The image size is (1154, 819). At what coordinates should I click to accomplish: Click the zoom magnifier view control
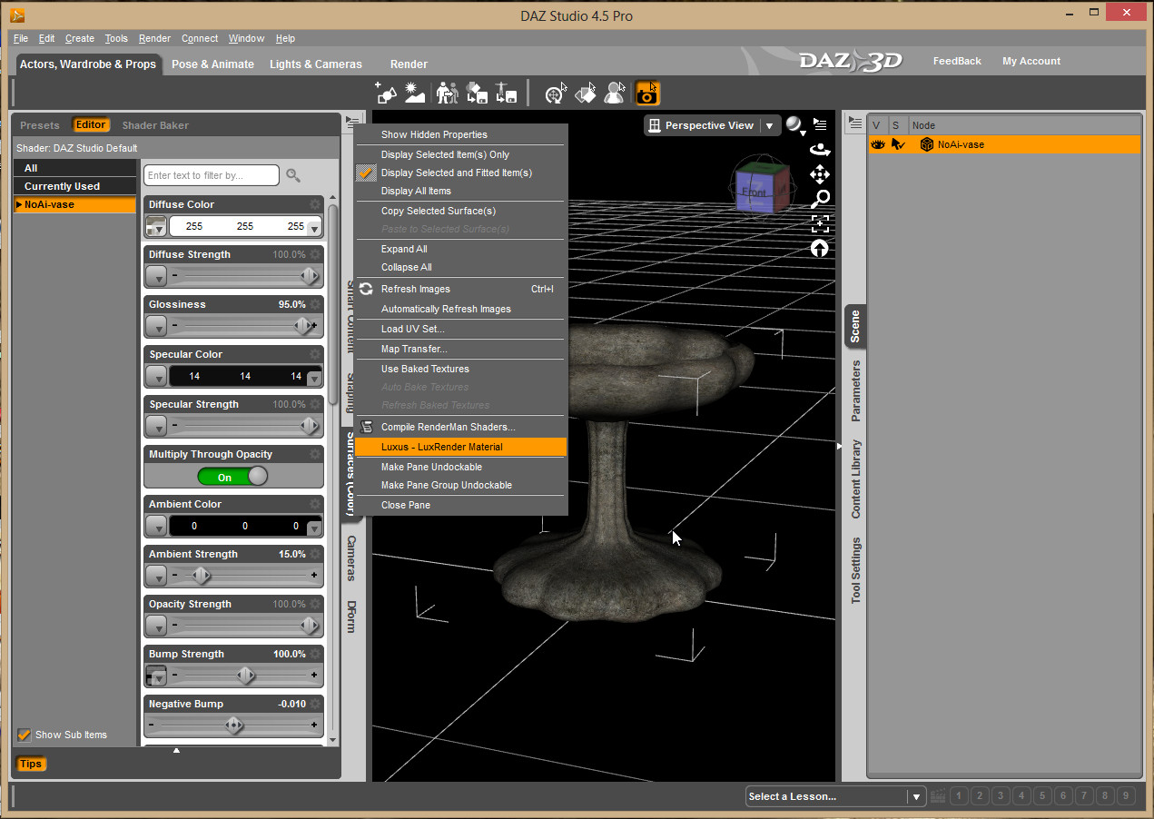tap(820, 199)
